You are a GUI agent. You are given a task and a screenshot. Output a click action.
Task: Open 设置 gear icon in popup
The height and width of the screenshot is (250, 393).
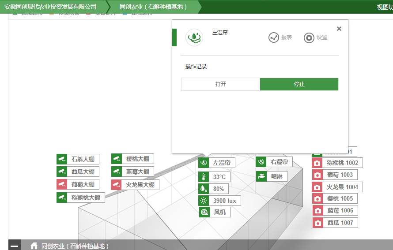coord(309,37)
